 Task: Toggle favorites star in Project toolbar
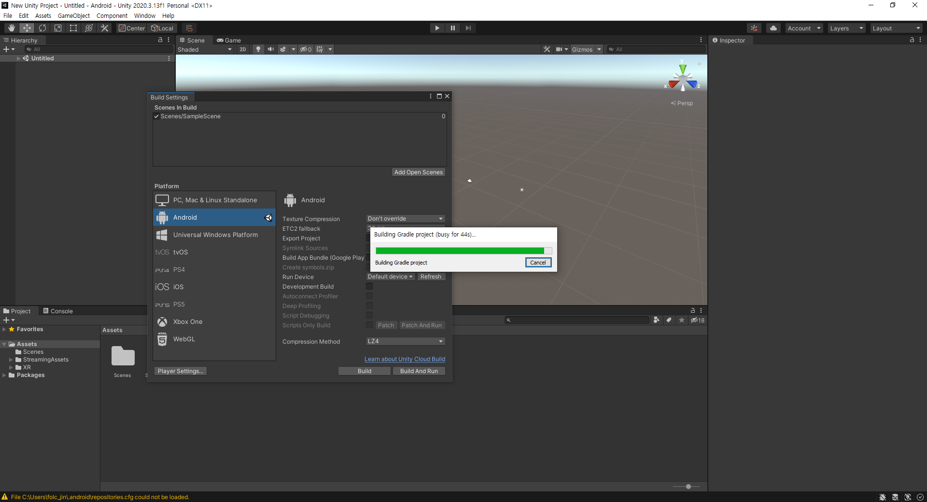tap(681, 320)
